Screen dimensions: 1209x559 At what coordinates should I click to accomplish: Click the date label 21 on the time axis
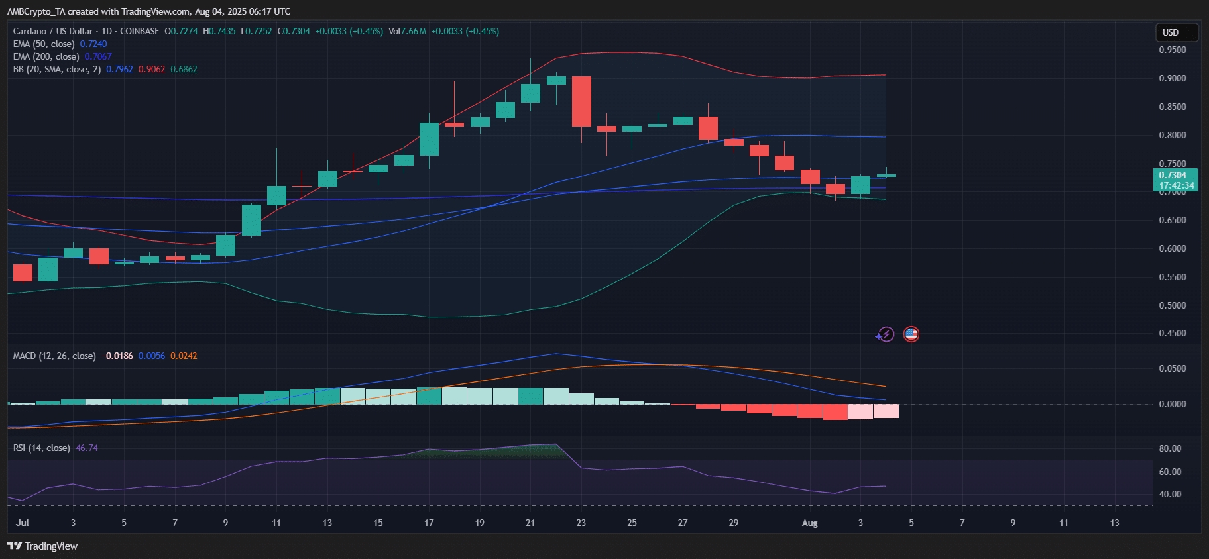(x=530, y=523)
